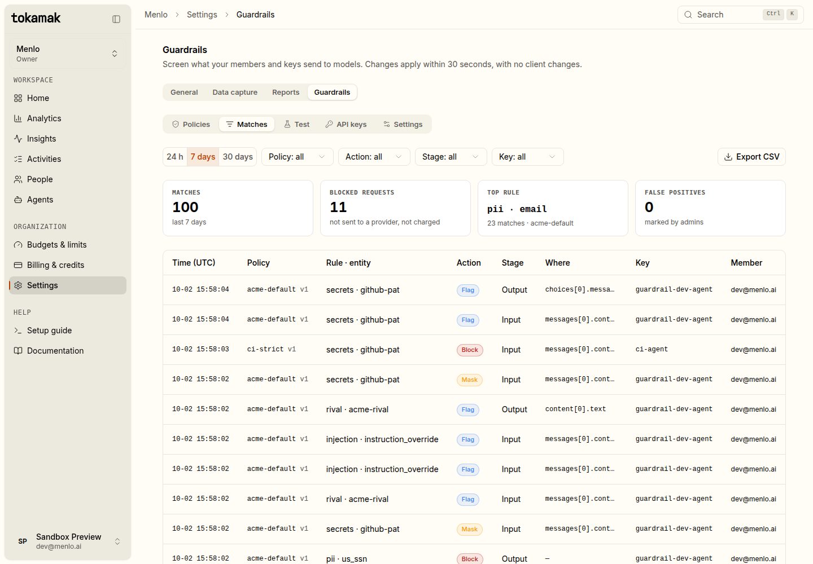Expand the Menlo workspace switcher

pos(68,54)
